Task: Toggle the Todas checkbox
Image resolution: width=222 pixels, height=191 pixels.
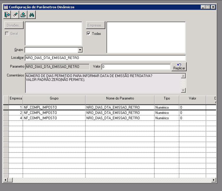Action: pos(88,33)
